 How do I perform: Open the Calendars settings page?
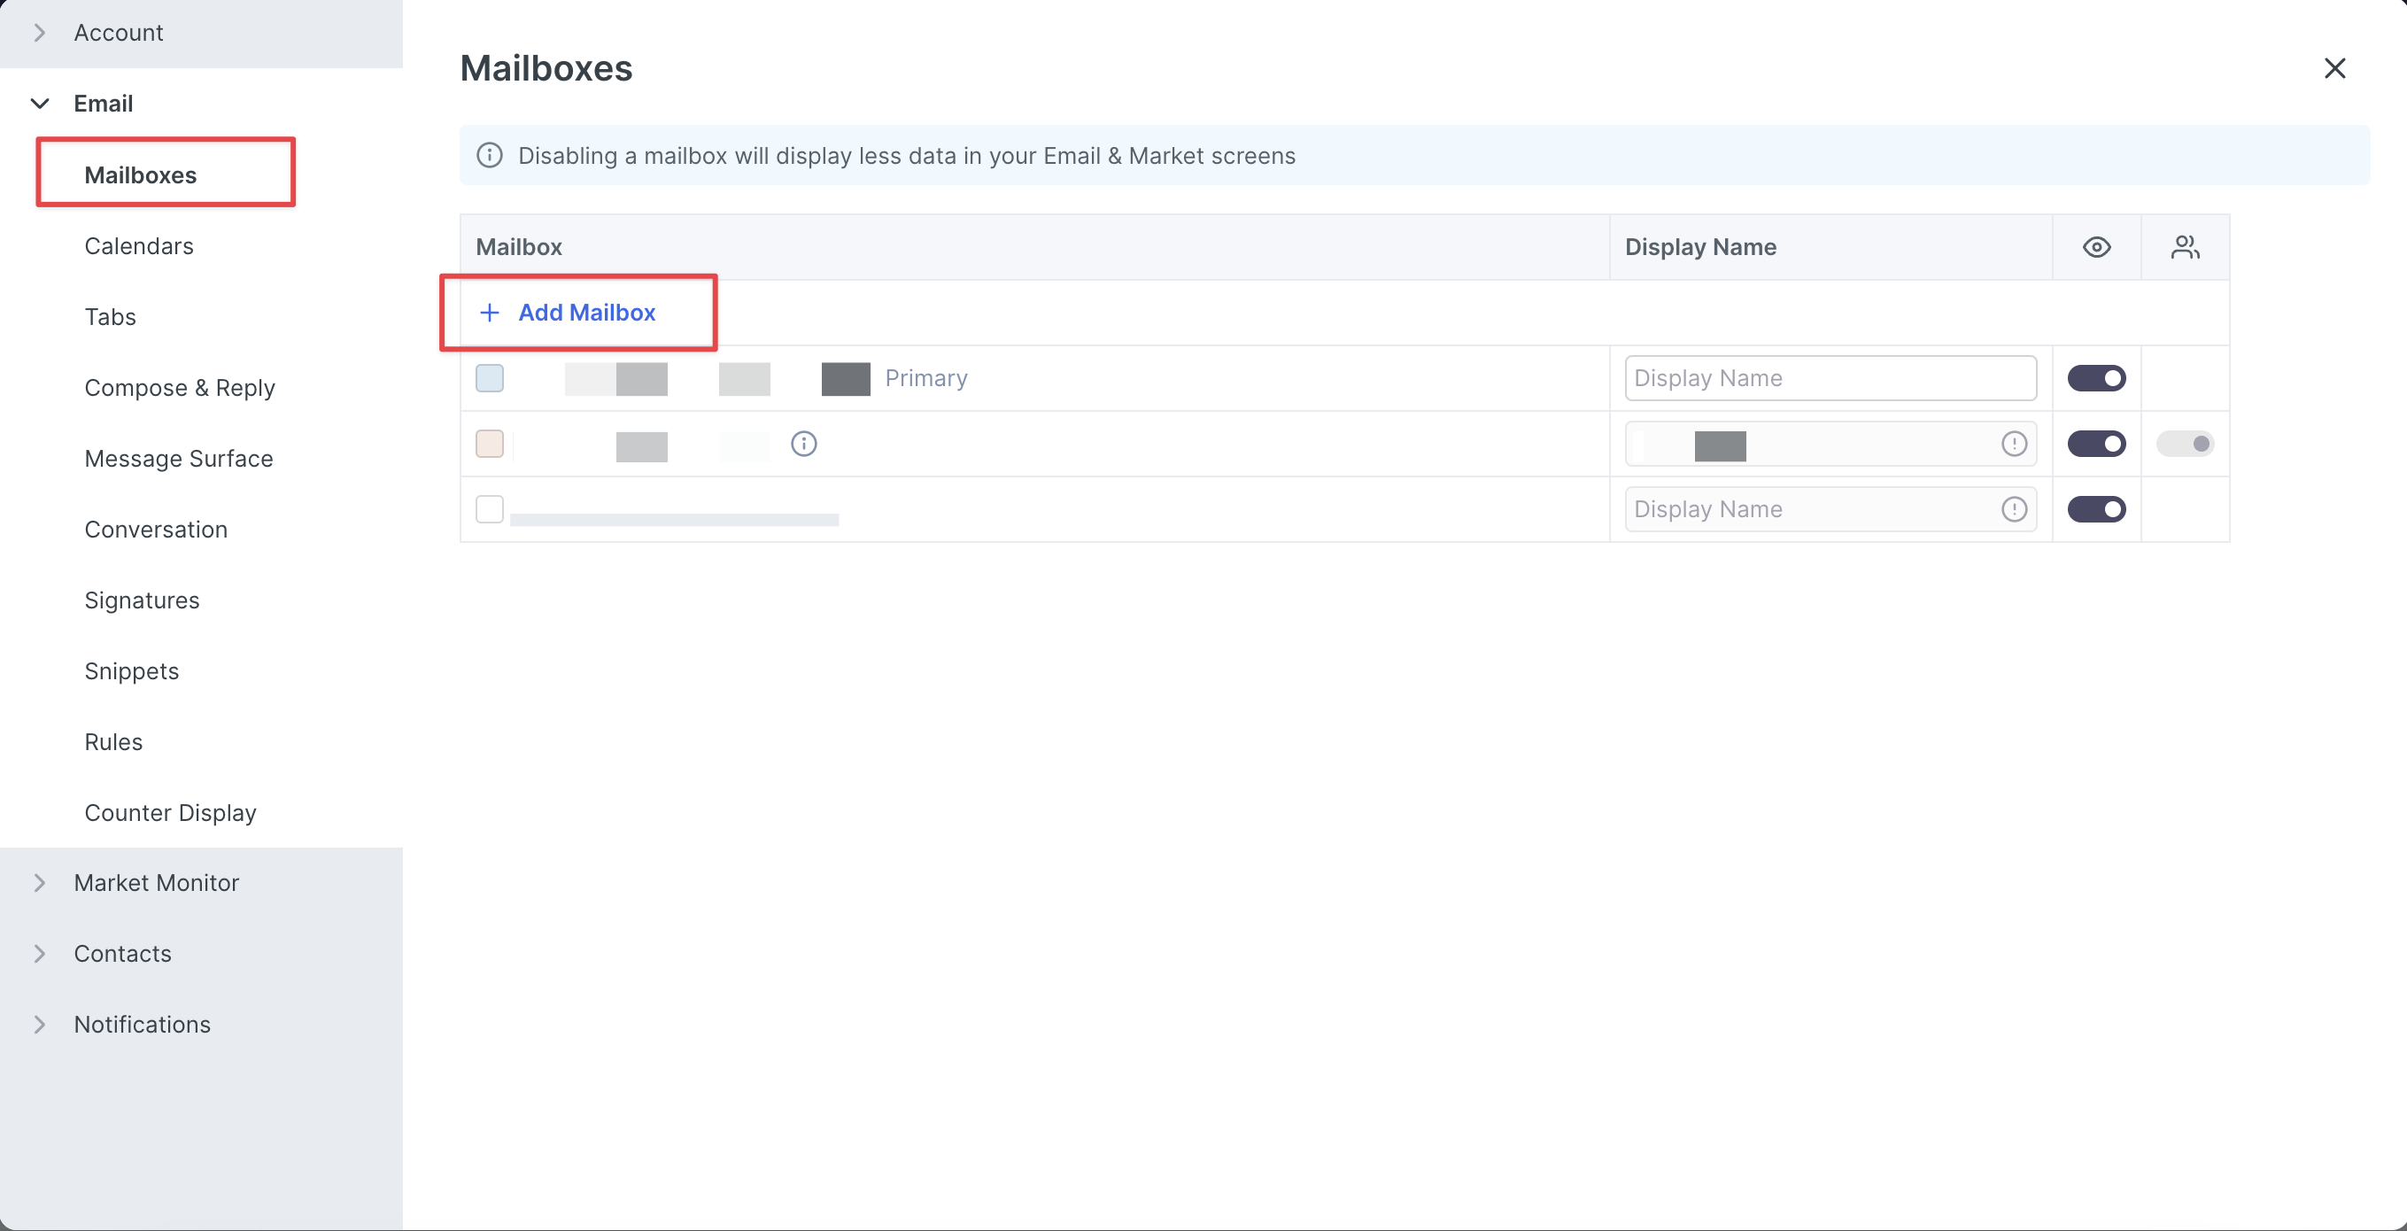[139, 246]
